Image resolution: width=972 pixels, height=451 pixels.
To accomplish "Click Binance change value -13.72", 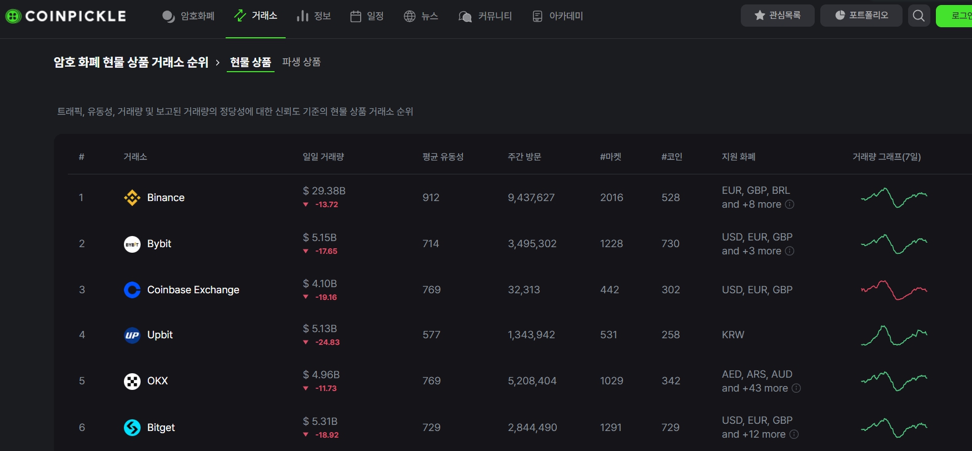I will click(x=326, y=204).
